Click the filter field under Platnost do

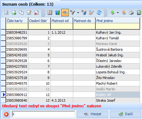click(x=84, y=26)
